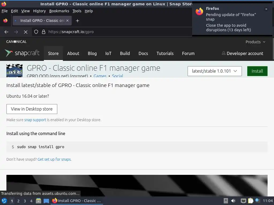Open Developer account link
This screenshot has height=205, width=274.
pos(242,53)
